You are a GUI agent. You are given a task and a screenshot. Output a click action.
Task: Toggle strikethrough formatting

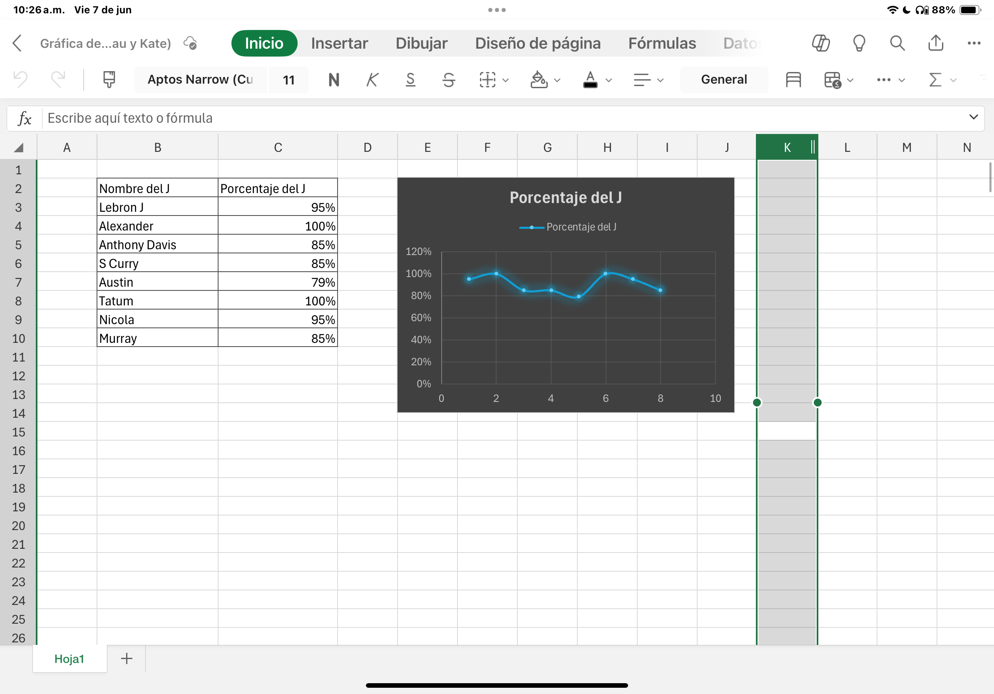(449, 79)
